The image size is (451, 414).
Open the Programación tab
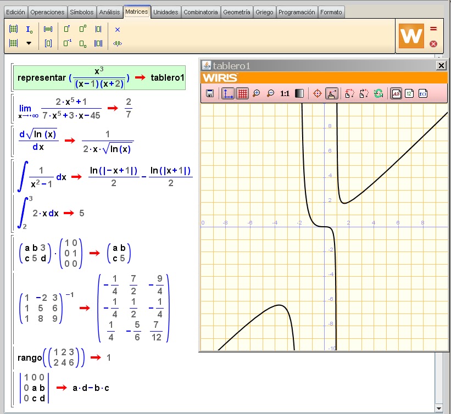click(297, 12)
